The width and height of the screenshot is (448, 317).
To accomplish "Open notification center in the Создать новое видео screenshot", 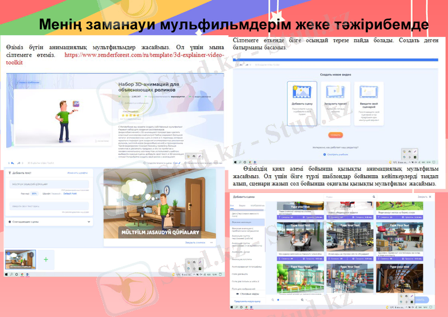I will pos(433,162).
